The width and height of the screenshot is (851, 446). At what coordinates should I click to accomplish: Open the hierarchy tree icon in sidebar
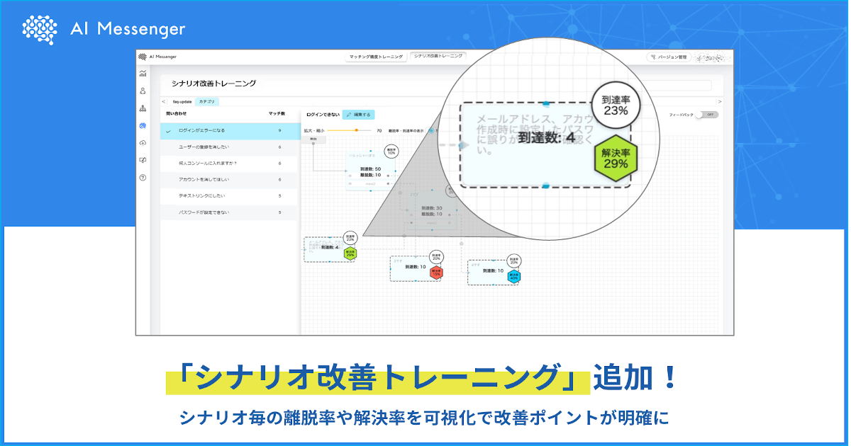pos(143,108)
